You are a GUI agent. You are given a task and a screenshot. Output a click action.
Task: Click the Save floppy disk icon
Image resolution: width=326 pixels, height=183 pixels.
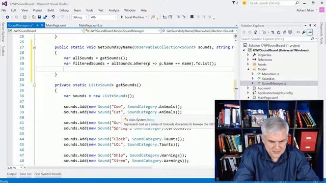(39, 17)
